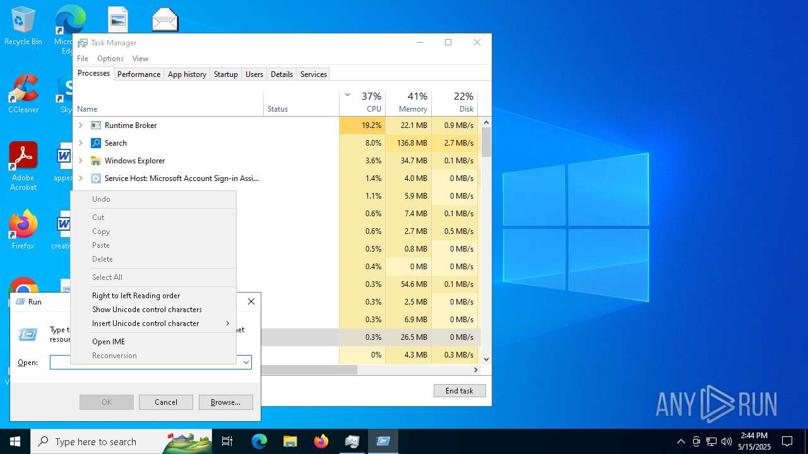Viewport: 808px width, 454px height.
Task: Open Task View on the taskbar
Action: (x=227, y=441)
